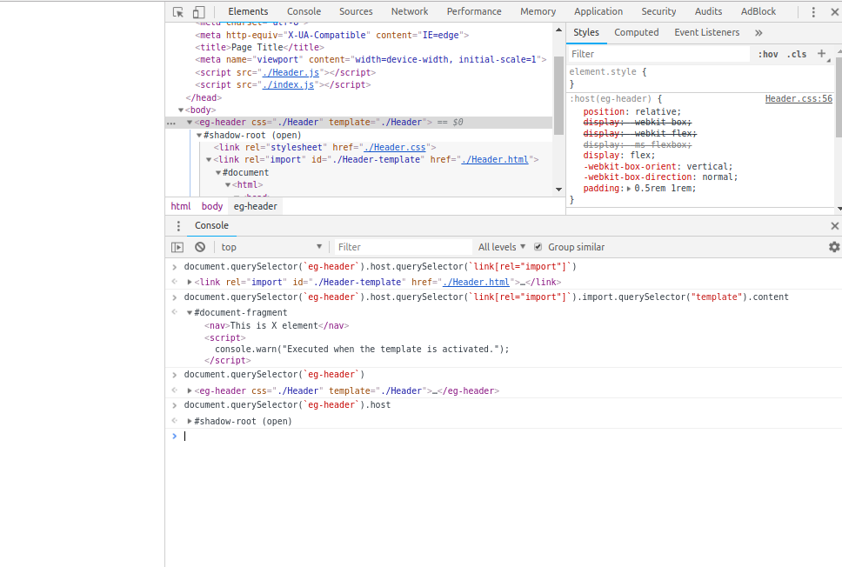Click the display: flex declaration
This screenshot has height=567, width=842.
[619, 155]
